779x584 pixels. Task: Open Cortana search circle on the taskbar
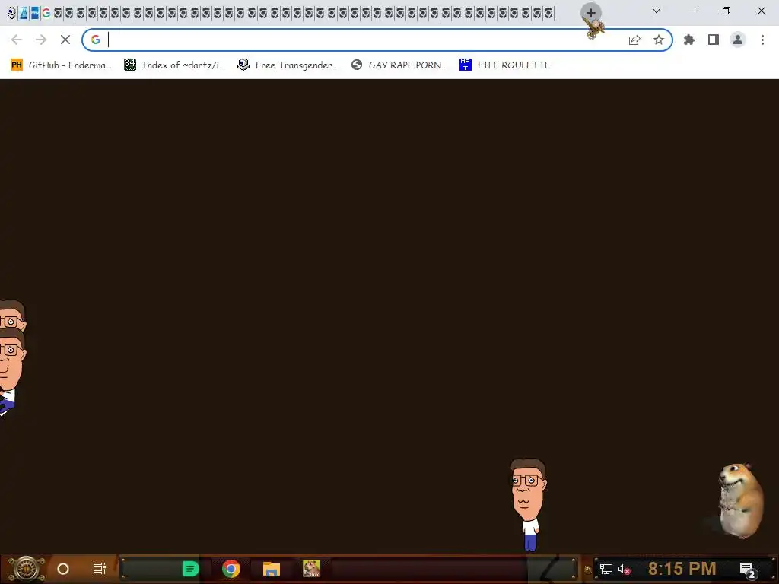tap(63, 569)
